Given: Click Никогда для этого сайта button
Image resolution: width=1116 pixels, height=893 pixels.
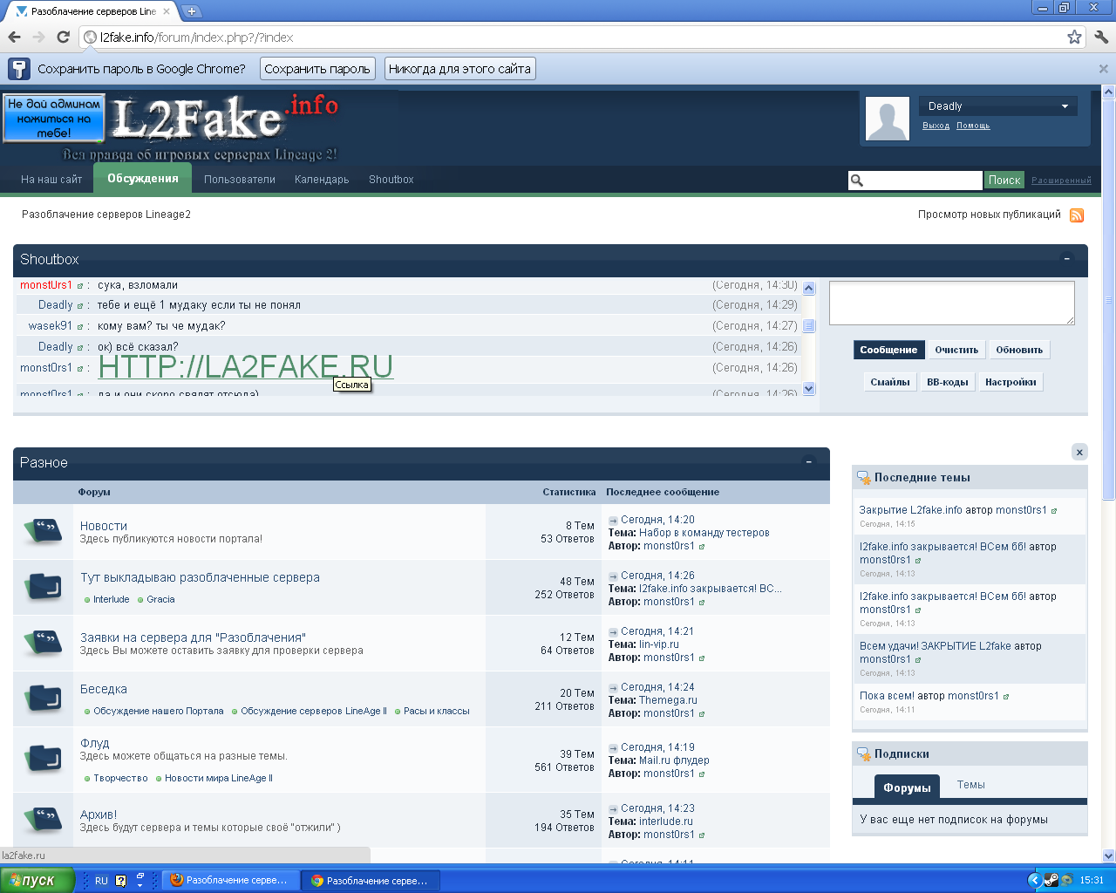Looking at the screenshot, I should 459,69.
